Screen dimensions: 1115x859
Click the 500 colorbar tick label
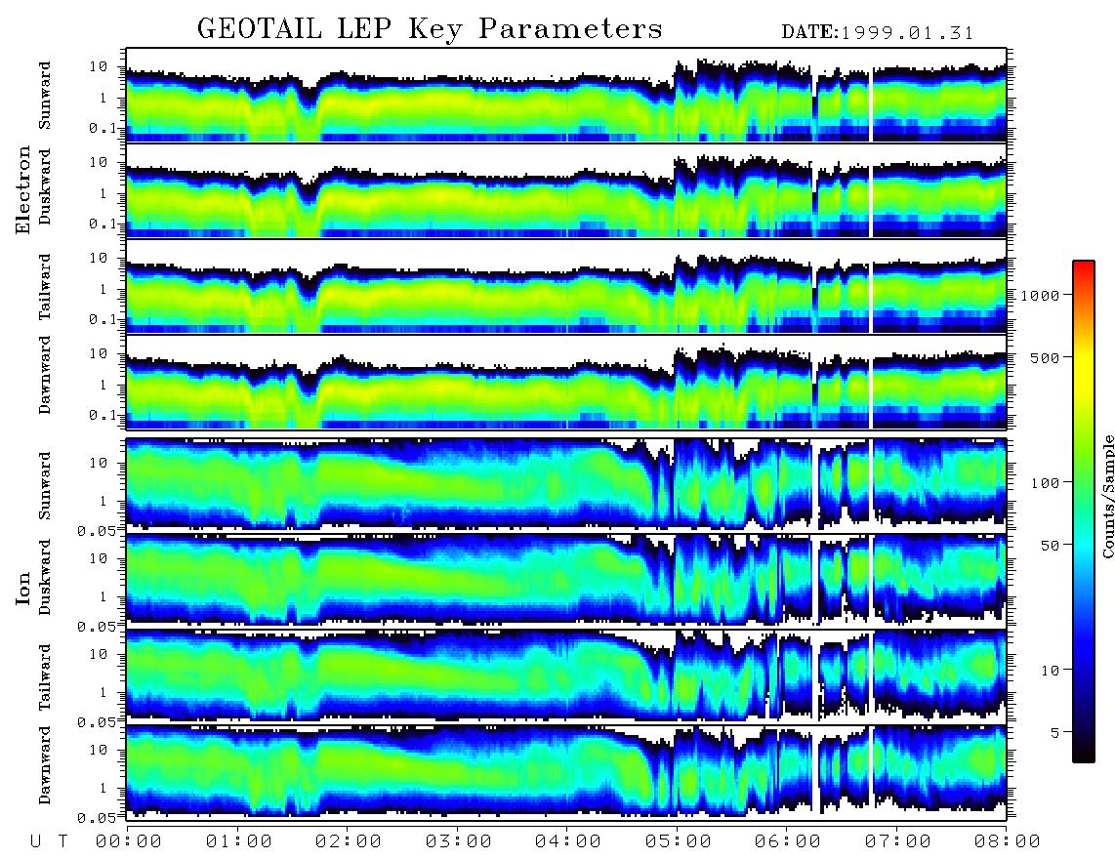coord(1046,357)
